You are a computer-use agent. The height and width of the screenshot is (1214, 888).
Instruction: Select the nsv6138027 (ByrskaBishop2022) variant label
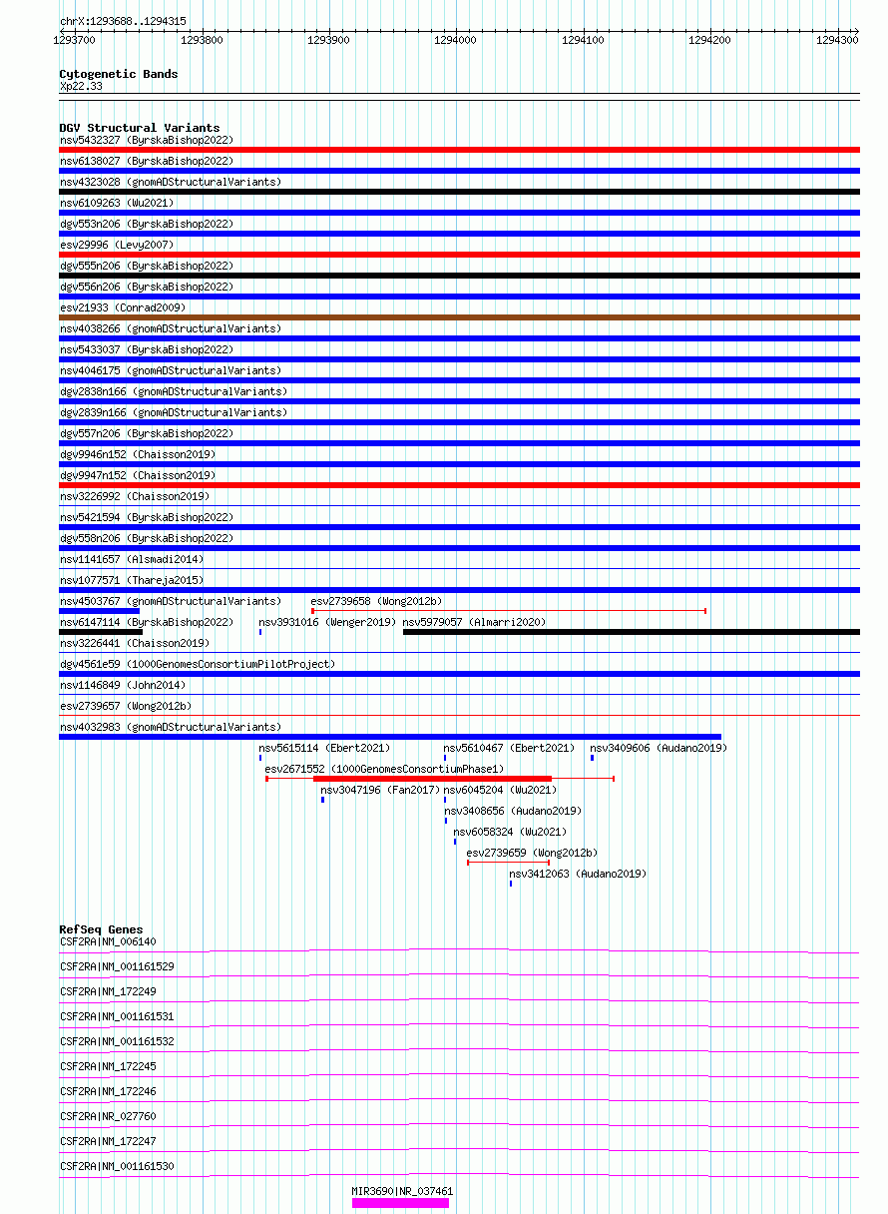(147, 161)
